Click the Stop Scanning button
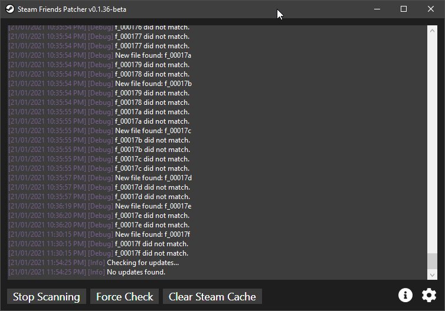 coord(47,296)
